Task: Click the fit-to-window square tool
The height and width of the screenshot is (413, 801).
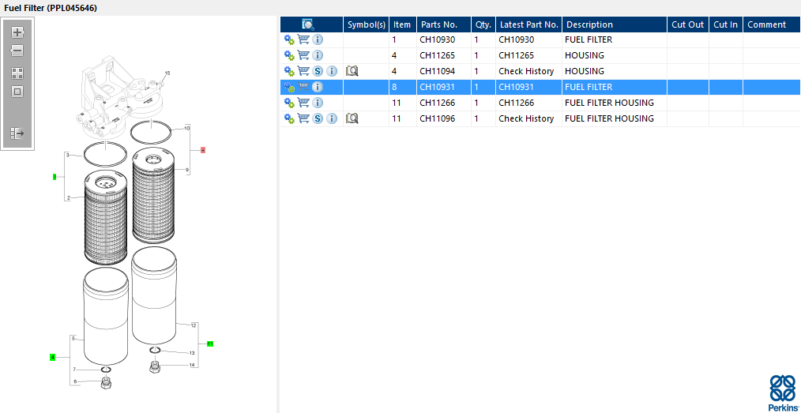Action: (x=17, y=92)
